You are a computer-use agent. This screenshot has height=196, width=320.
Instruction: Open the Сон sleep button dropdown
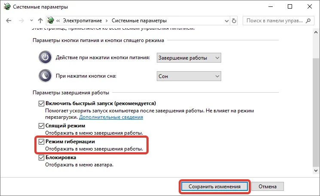click(189, 76)
